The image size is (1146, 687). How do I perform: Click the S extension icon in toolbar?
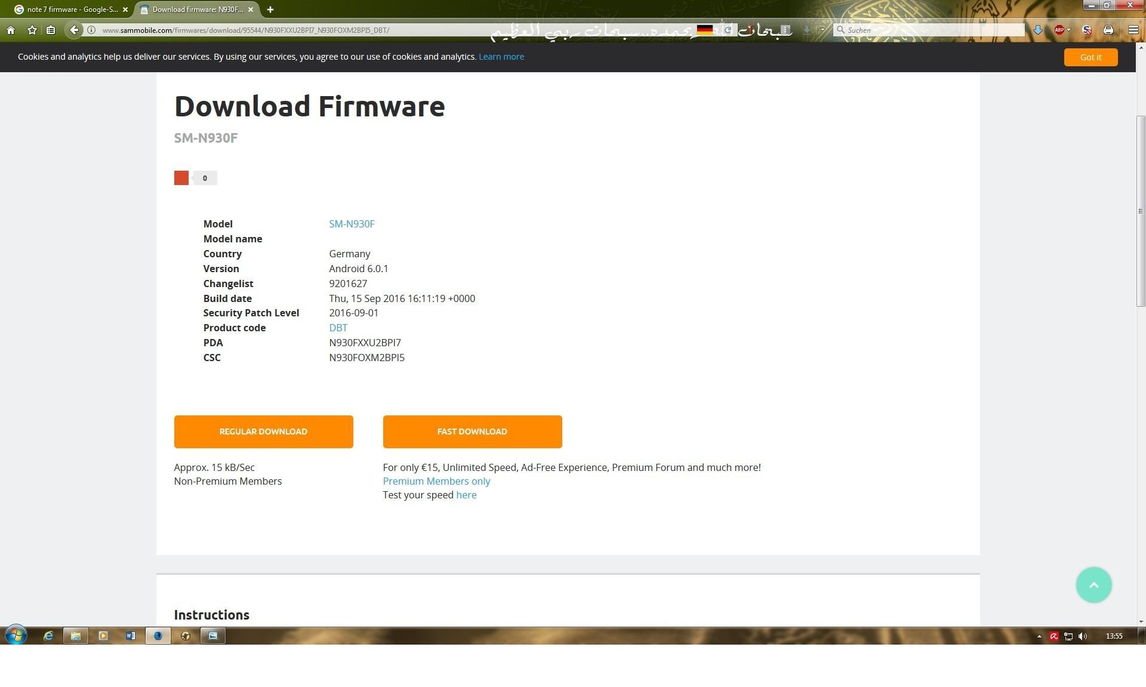point(1087,30)
